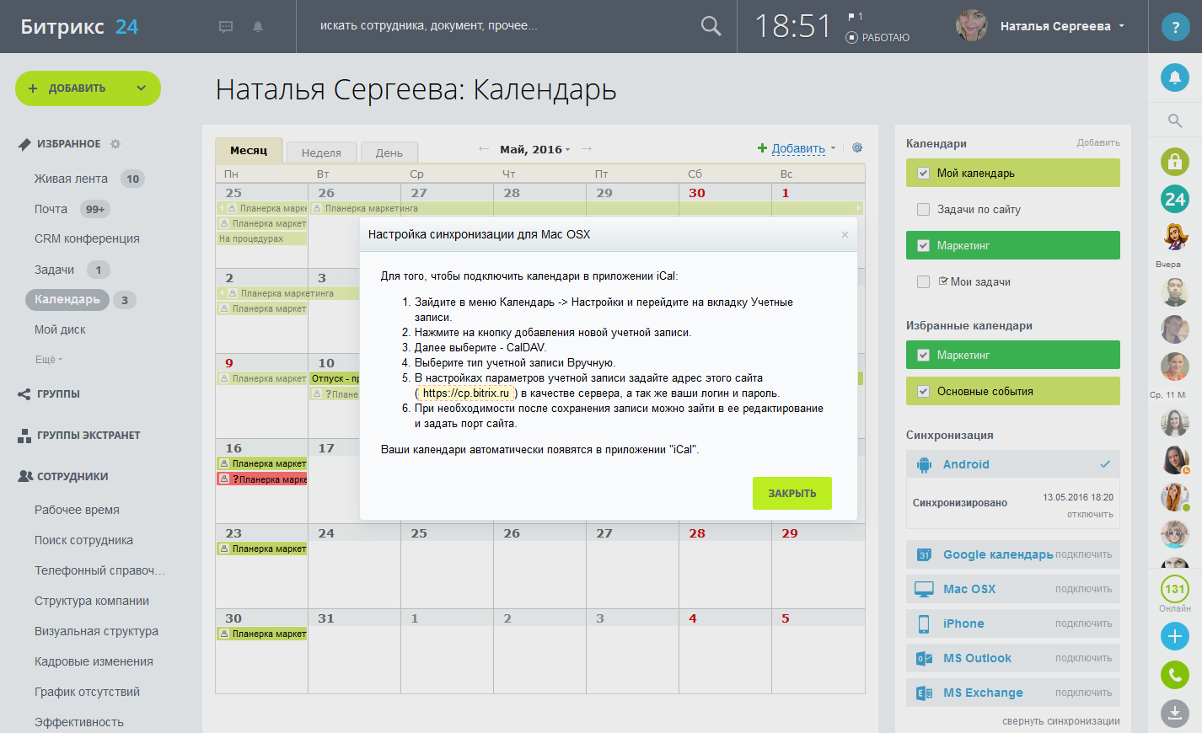Expand the Добавить green button dropdown

pos(141,88)
